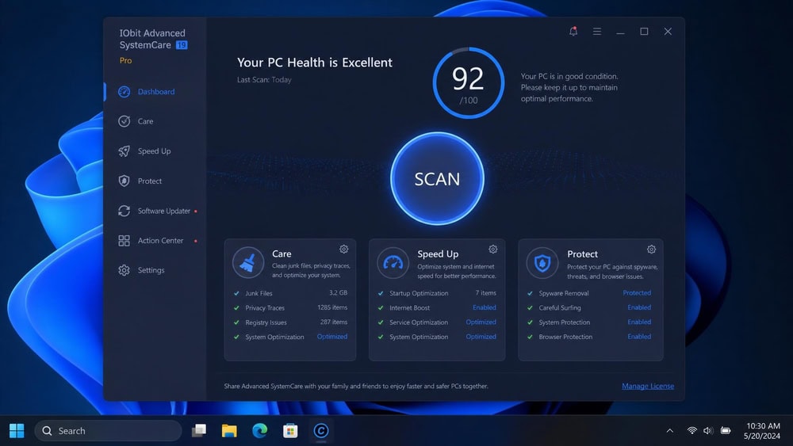Screen dimensions: 793x446
Task: Click Enabled status for Browser Protection
Action: click(639, 337)
